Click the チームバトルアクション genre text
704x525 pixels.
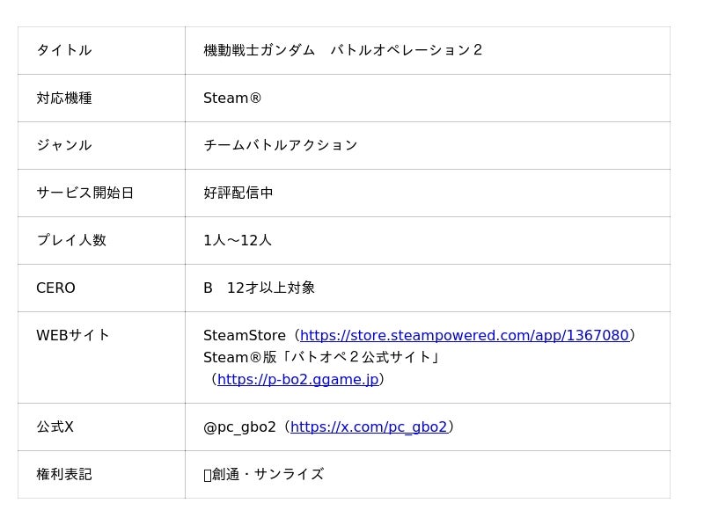[x=281, y=145]
